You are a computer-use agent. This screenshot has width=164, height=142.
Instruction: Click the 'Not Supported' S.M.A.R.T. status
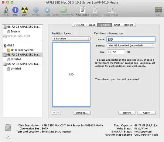pyautogui.click(x=143, y=132)
